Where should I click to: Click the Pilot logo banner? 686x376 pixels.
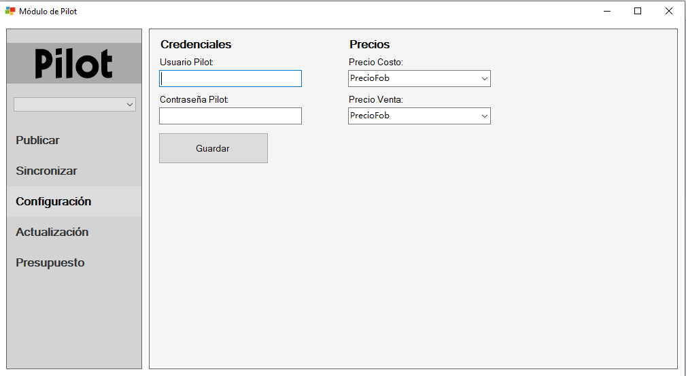(x=74, y=63)
